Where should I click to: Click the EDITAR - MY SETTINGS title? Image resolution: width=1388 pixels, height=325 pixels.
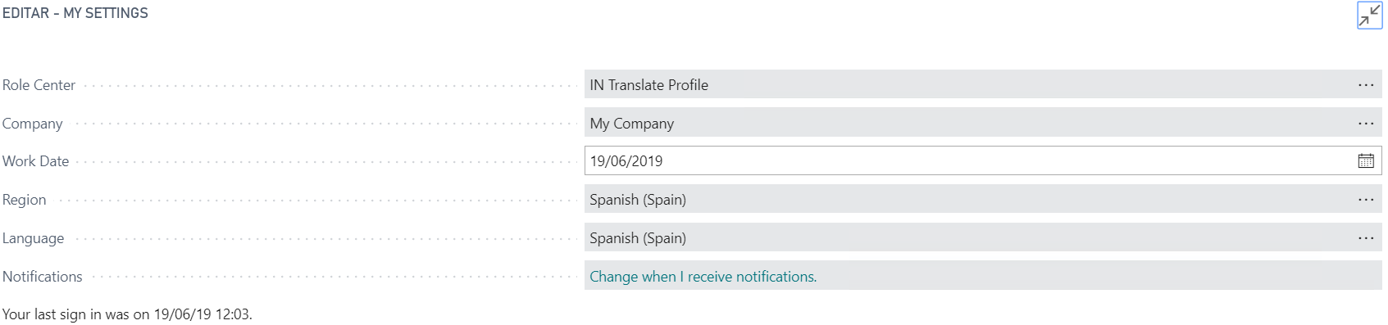(75, 13)
